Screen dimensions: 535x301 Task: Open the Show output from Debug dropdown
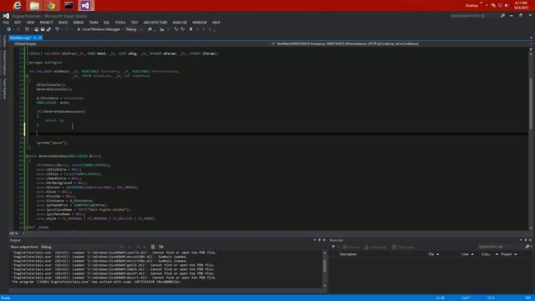[x=82, y=247]
